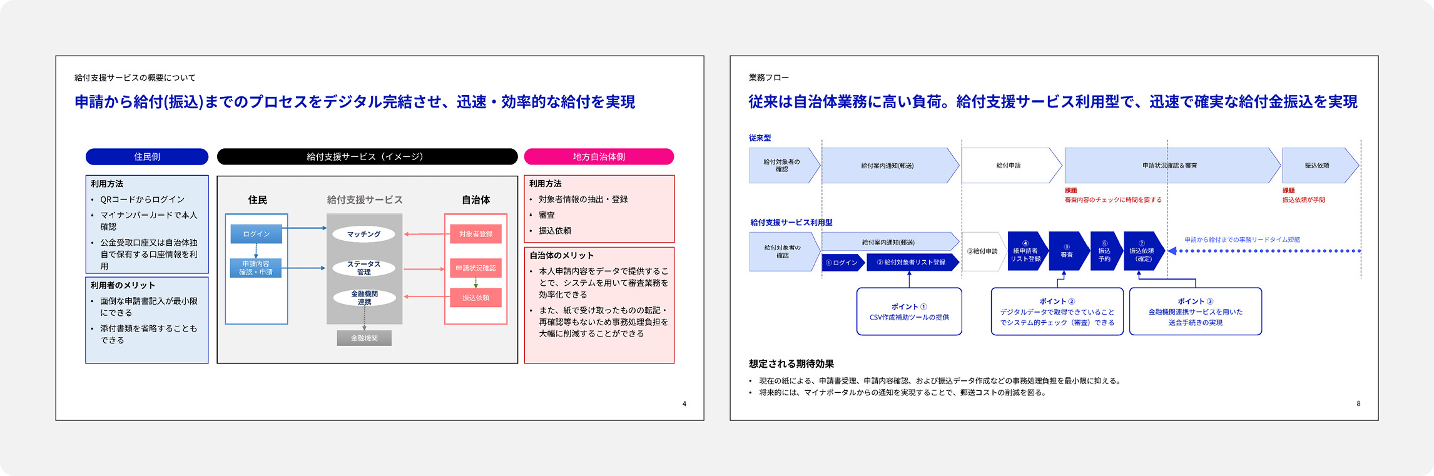
Task: Click the 申請状況確認&審査 arrow
Action: 1172,166
